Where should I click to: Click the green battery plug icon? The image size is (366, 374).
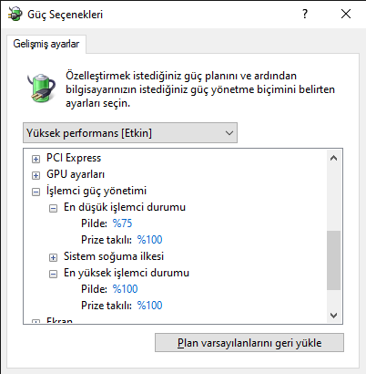coord(41,88)
